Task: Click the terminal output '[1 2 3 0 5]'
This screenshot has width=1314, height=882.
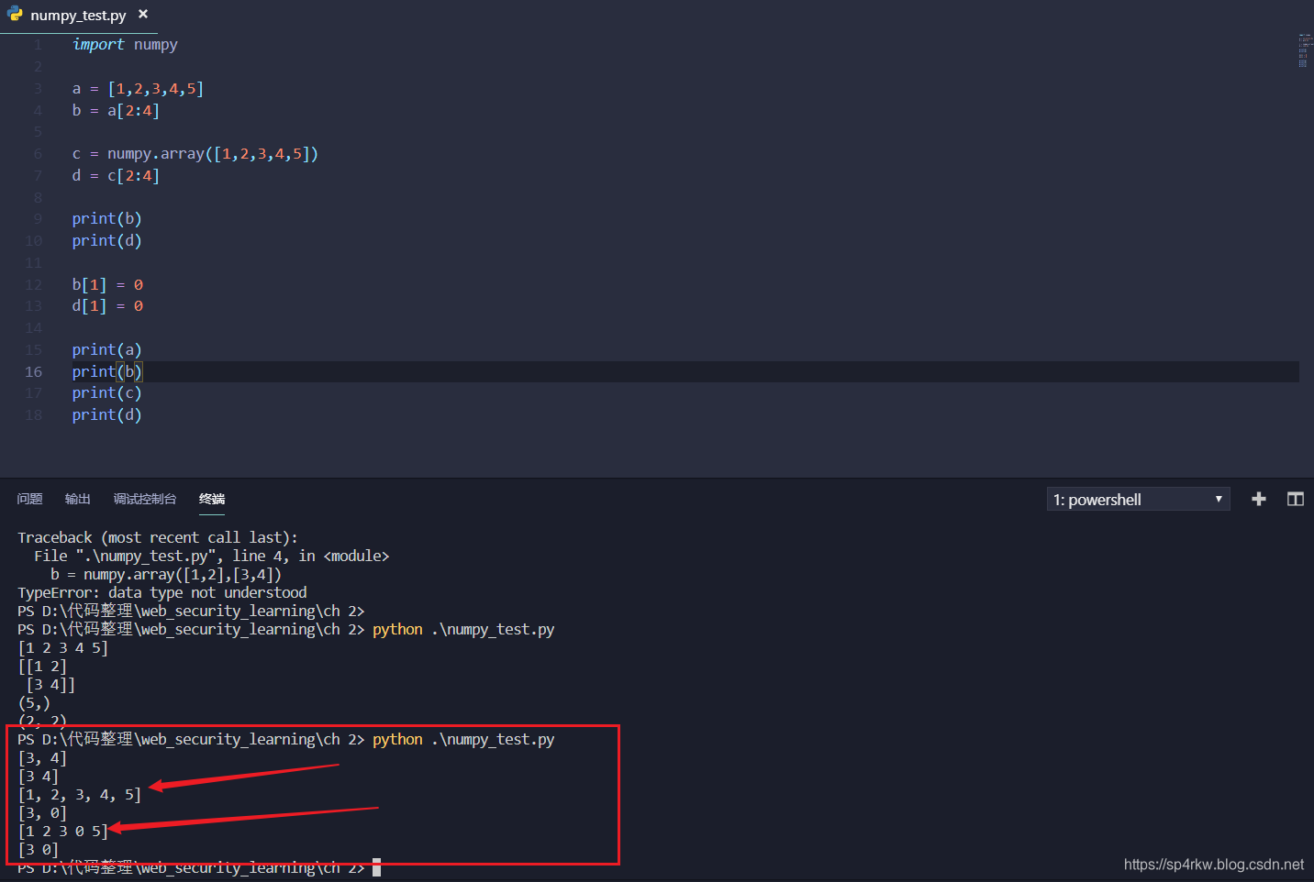Action: pos(63,832)
